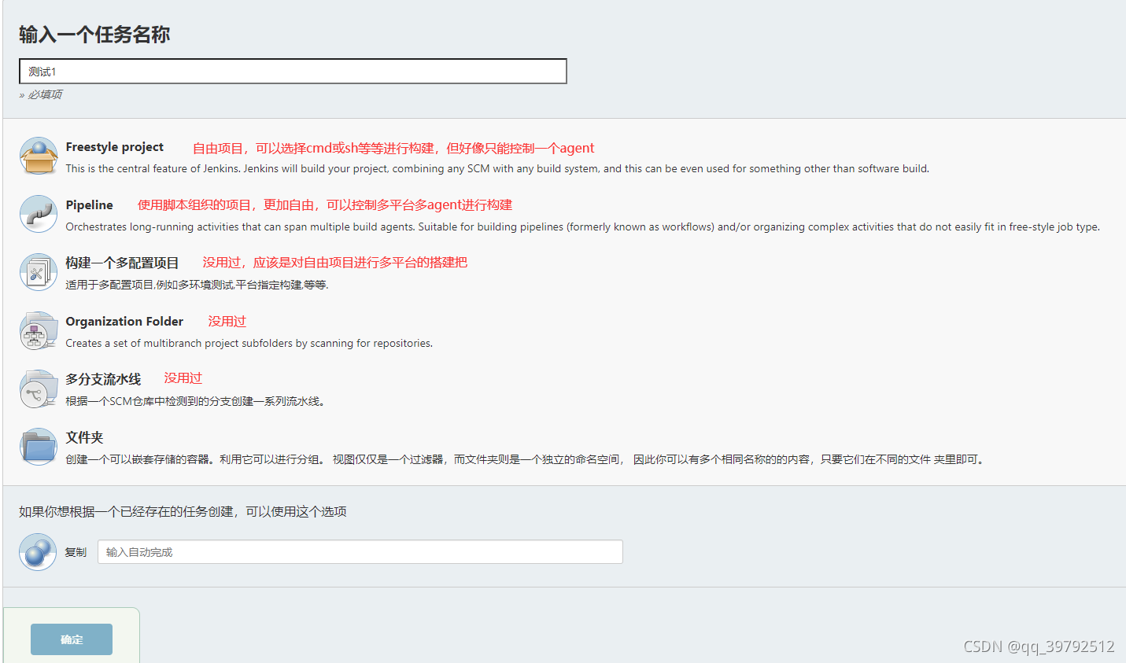Select the 文件夹 title

84,437
